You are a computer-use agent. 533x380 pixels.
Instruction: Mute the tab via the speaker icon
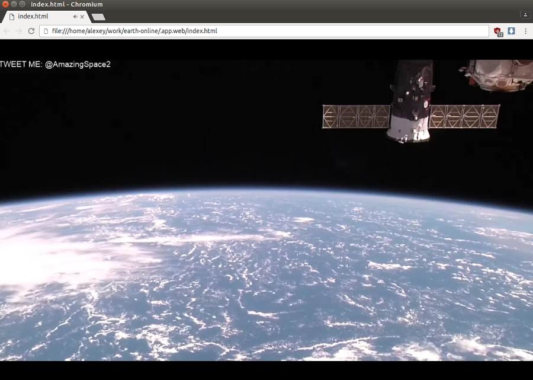click(x=75, y=17)
